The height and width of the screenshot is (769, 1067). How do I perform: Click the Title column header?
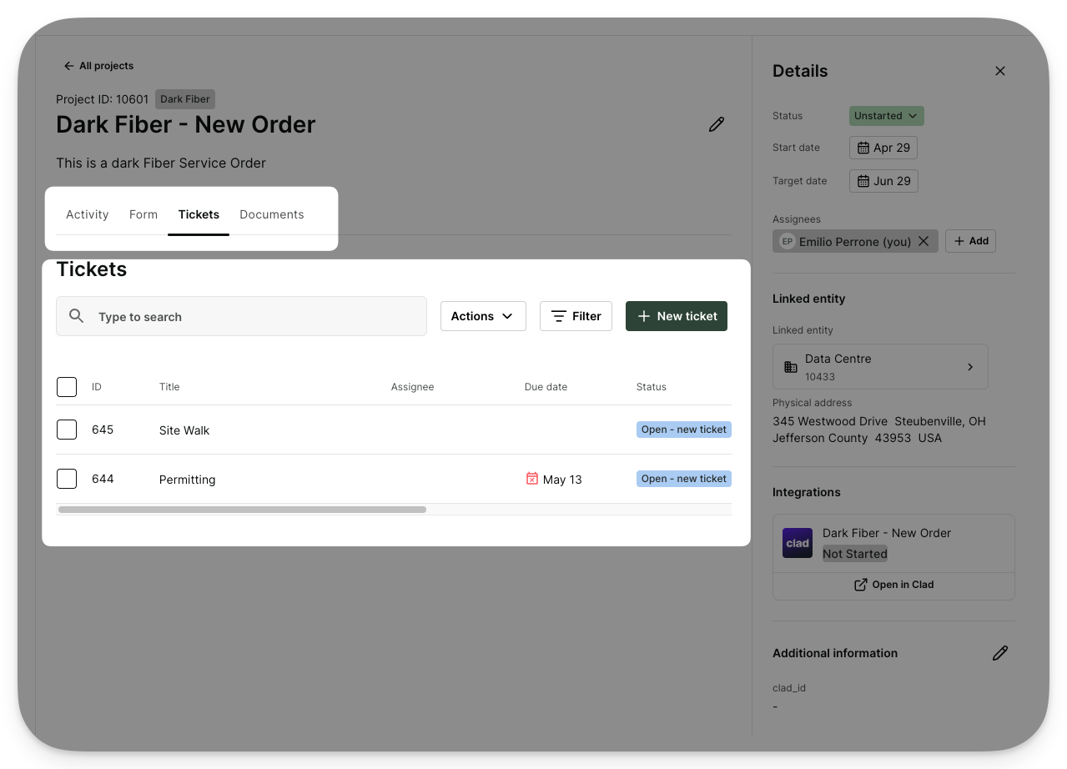[x=169, y=387]
